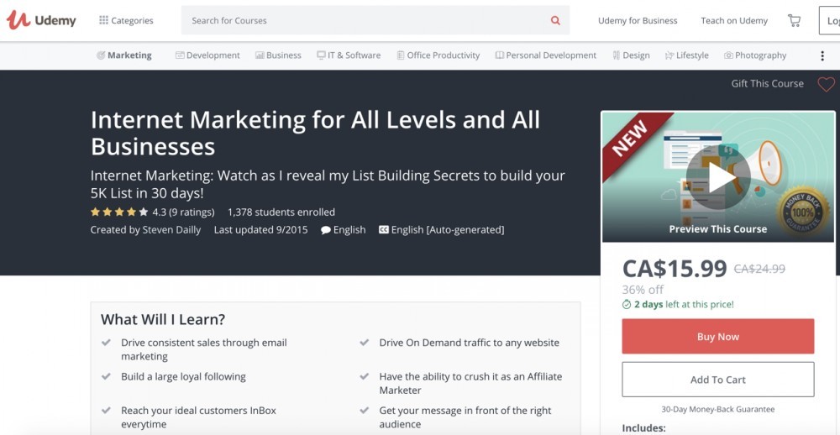Expand more categories three-dot menu

[x=822, y=55]
